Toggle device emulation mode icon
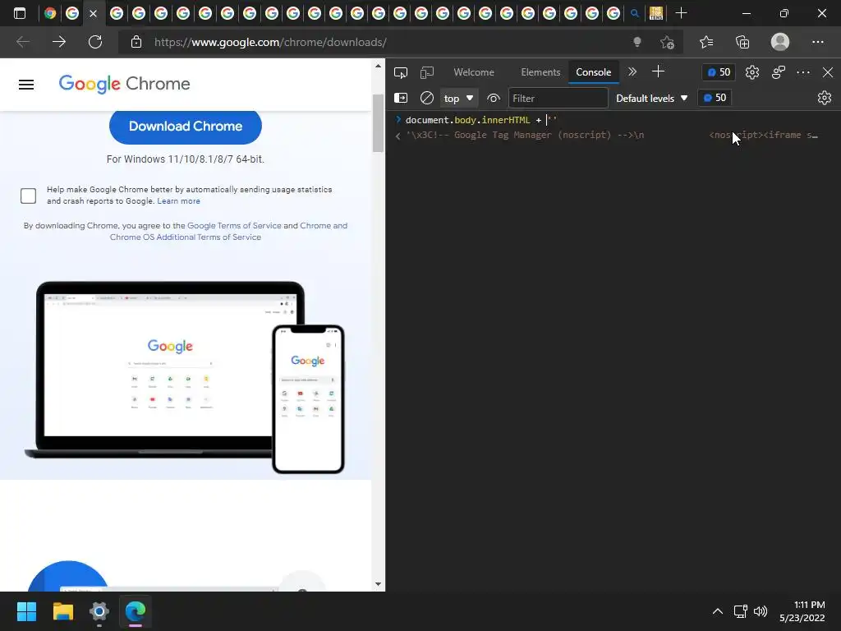 pyautogui.click(x=427, y=72)
